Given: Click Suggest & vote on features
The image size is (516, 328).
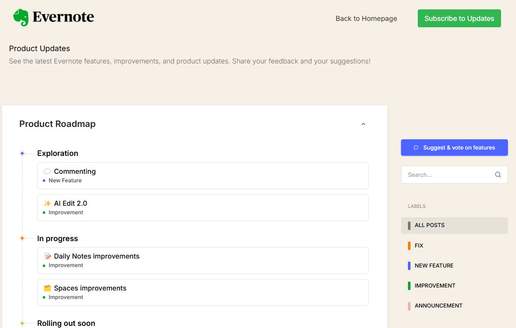Looking at the screenshot, I should 454,147.
